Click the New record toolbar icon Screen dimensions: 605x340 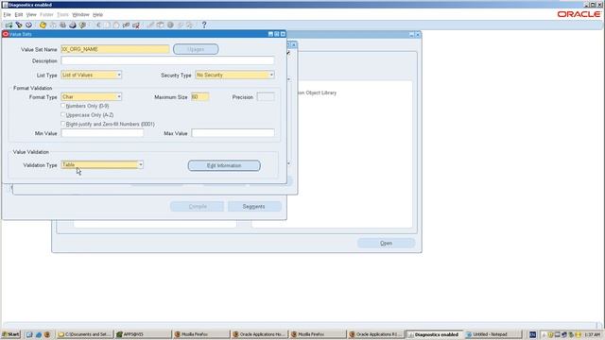pyautogui.click(x=9, y=25)
